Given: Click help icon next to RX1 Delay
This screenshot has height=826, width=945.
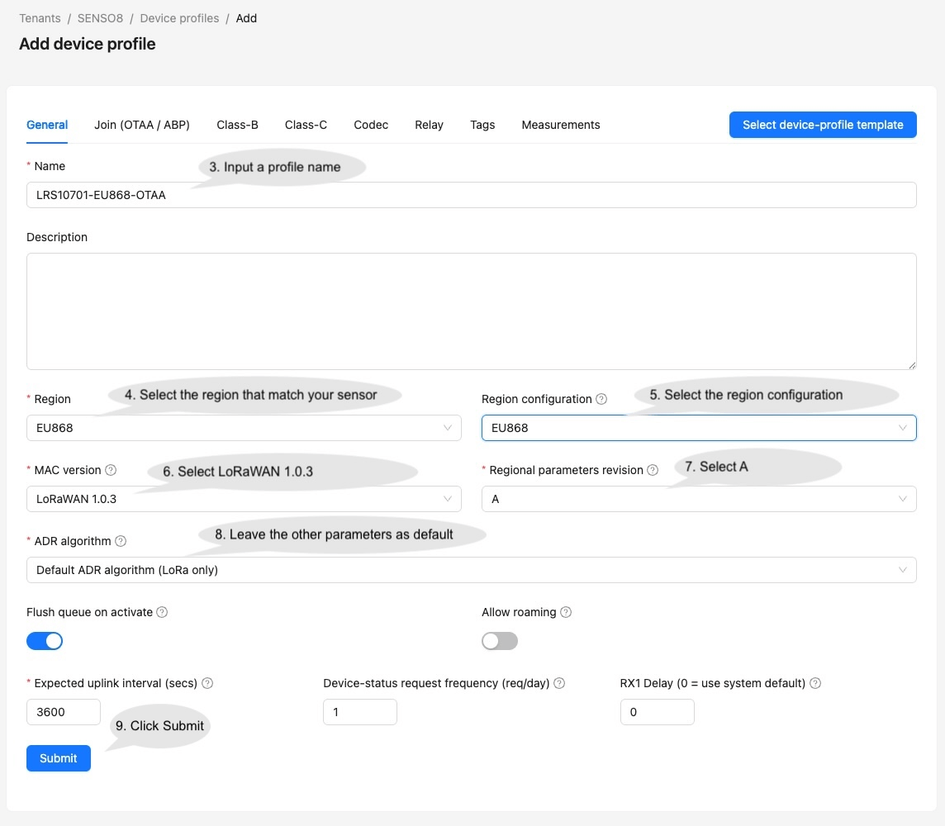Looking at the screenshot, I should tap(815, 683).
